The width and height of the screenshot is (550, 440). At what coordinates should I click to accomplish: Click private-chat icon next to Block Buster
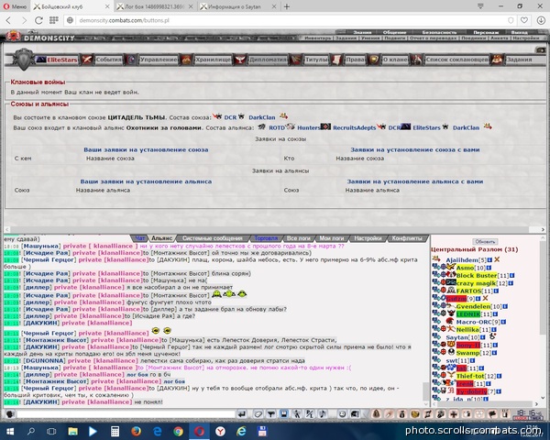tap(436, 275)
